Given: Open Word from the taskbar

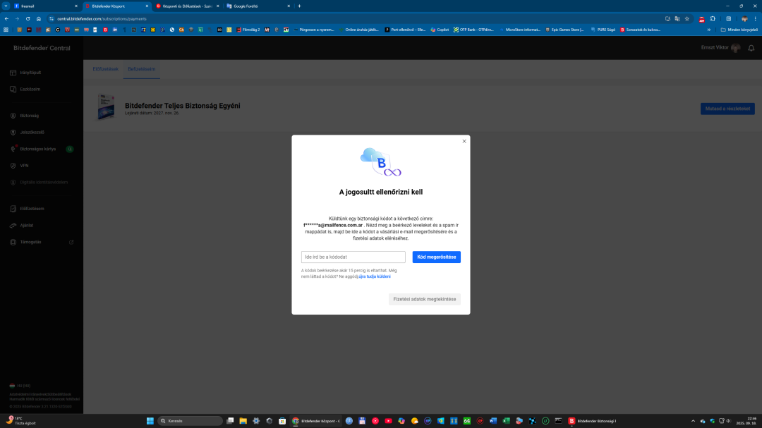Looking at the screenshot, I should click(x=493, y=421).
